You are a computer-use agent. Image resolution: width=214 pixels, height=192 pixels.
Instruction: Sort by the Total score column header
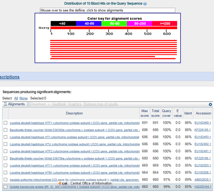point(155,113)
